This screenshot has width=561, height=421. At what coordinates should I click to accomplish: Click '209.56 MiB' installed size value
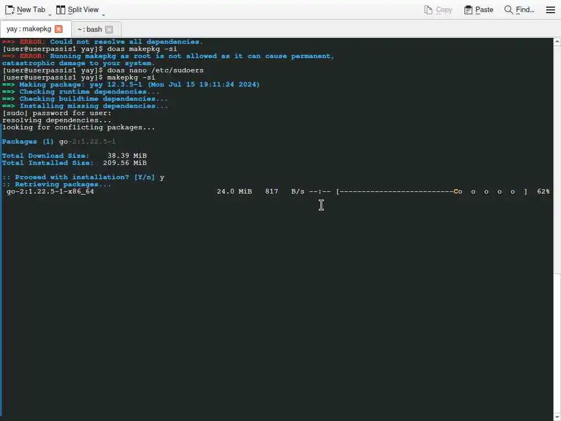coord(125,163)
